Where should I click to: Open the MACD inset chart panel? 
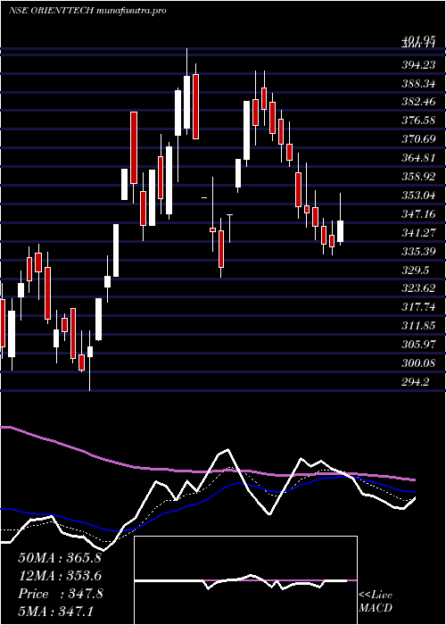(245, 580)
